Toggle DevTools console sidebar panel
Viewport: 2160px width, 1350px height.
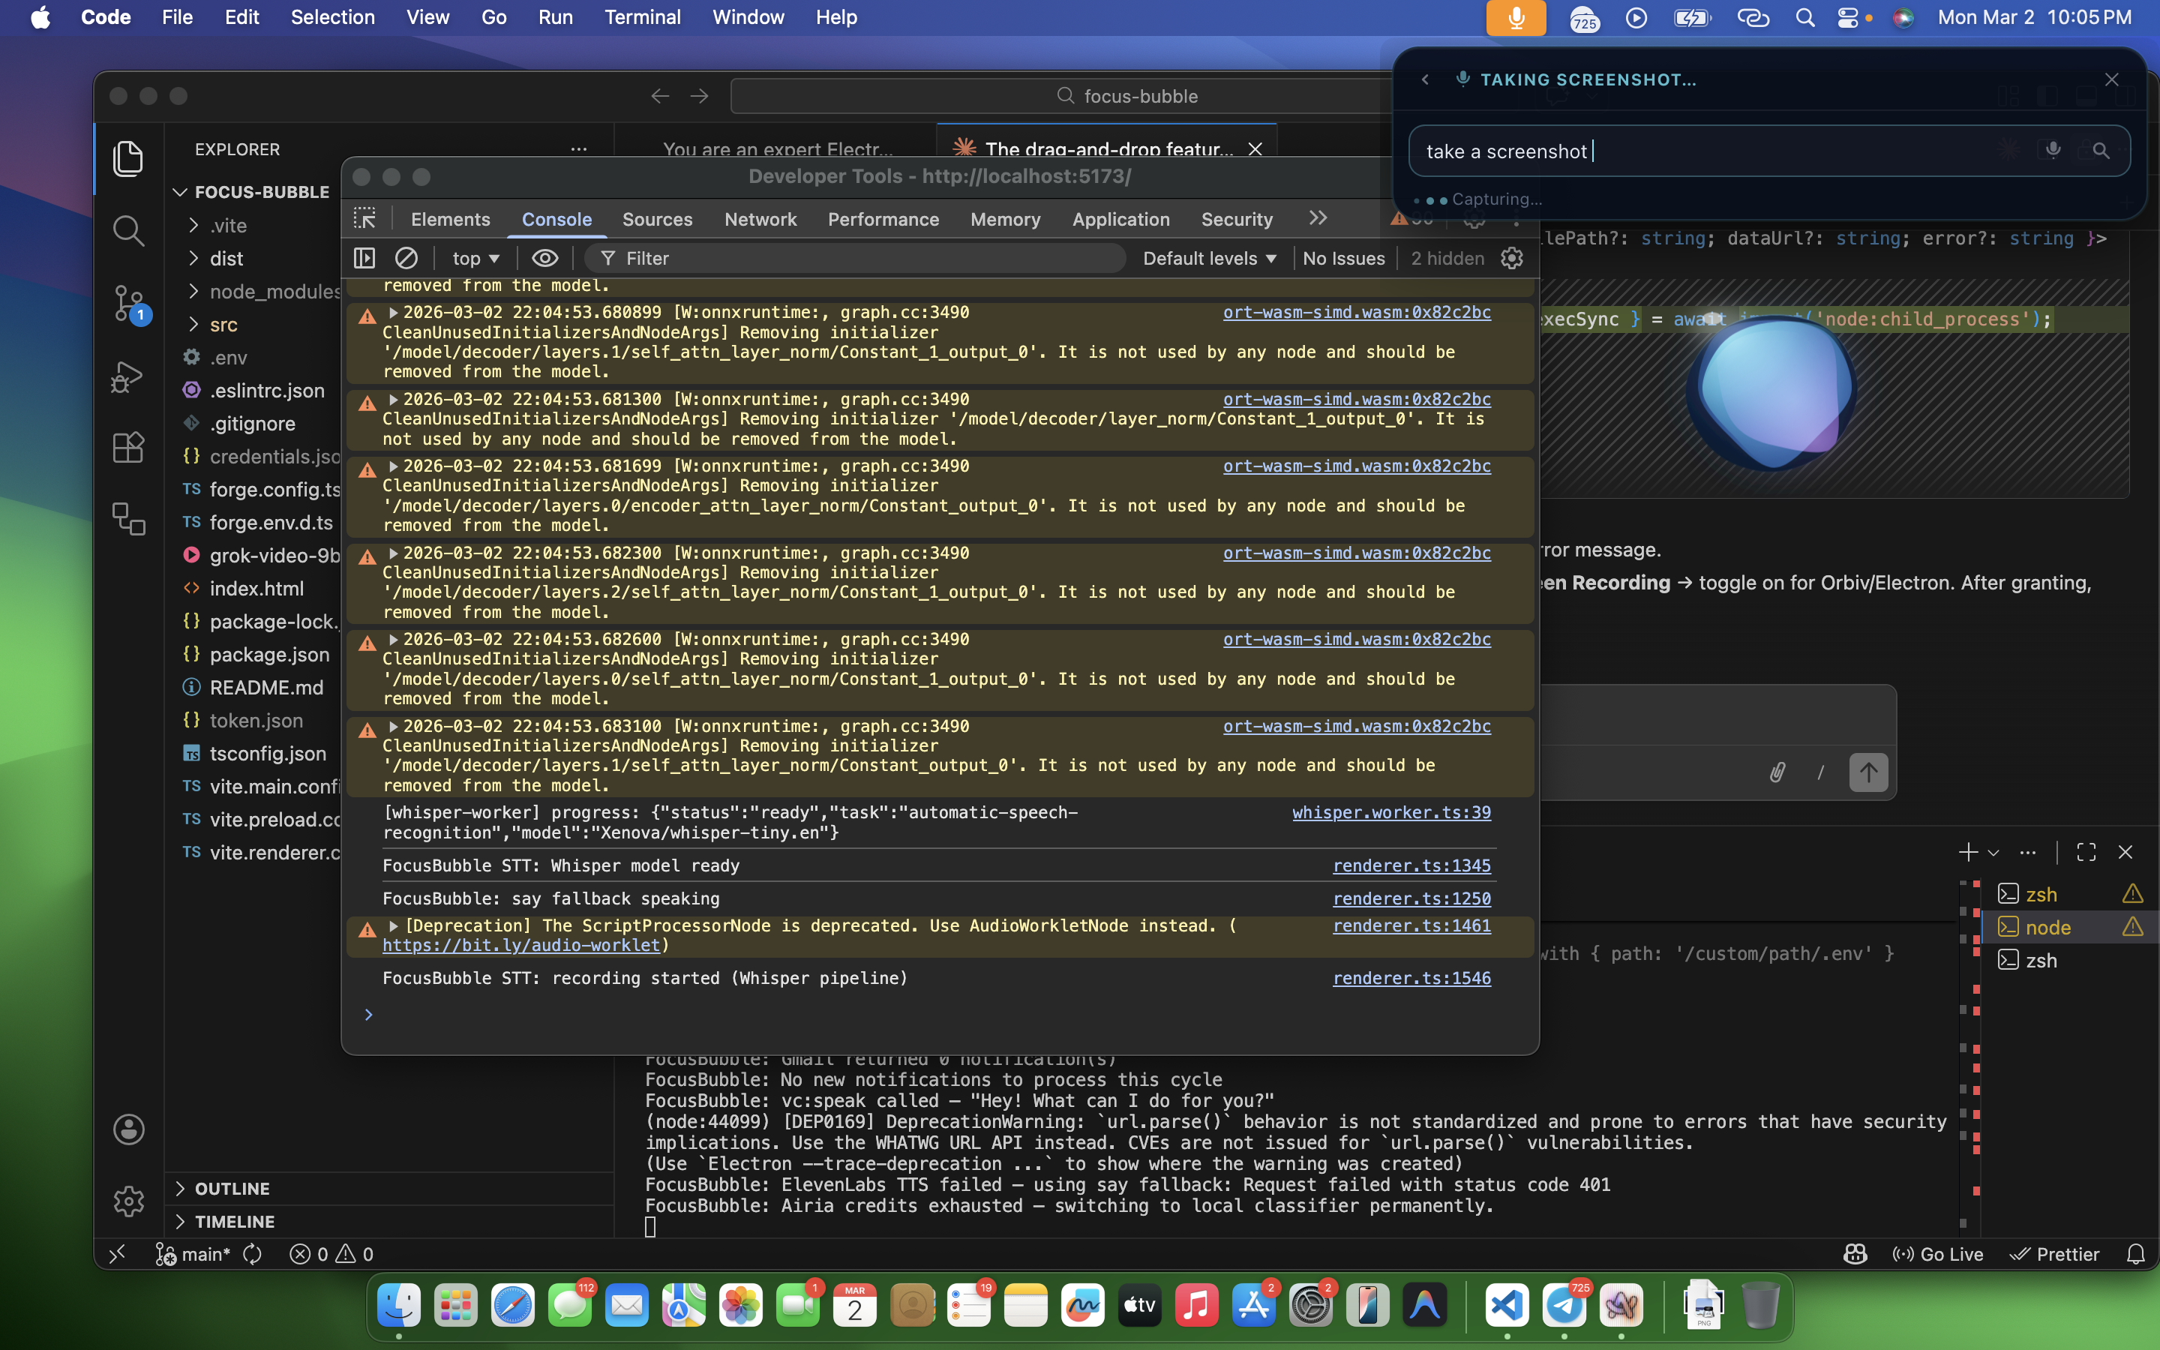coord(365,258)
